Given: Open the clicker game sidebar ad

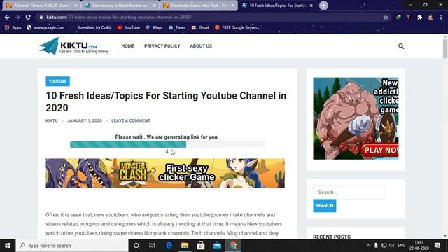Looking at the screenshot, I should pos(356,118).
